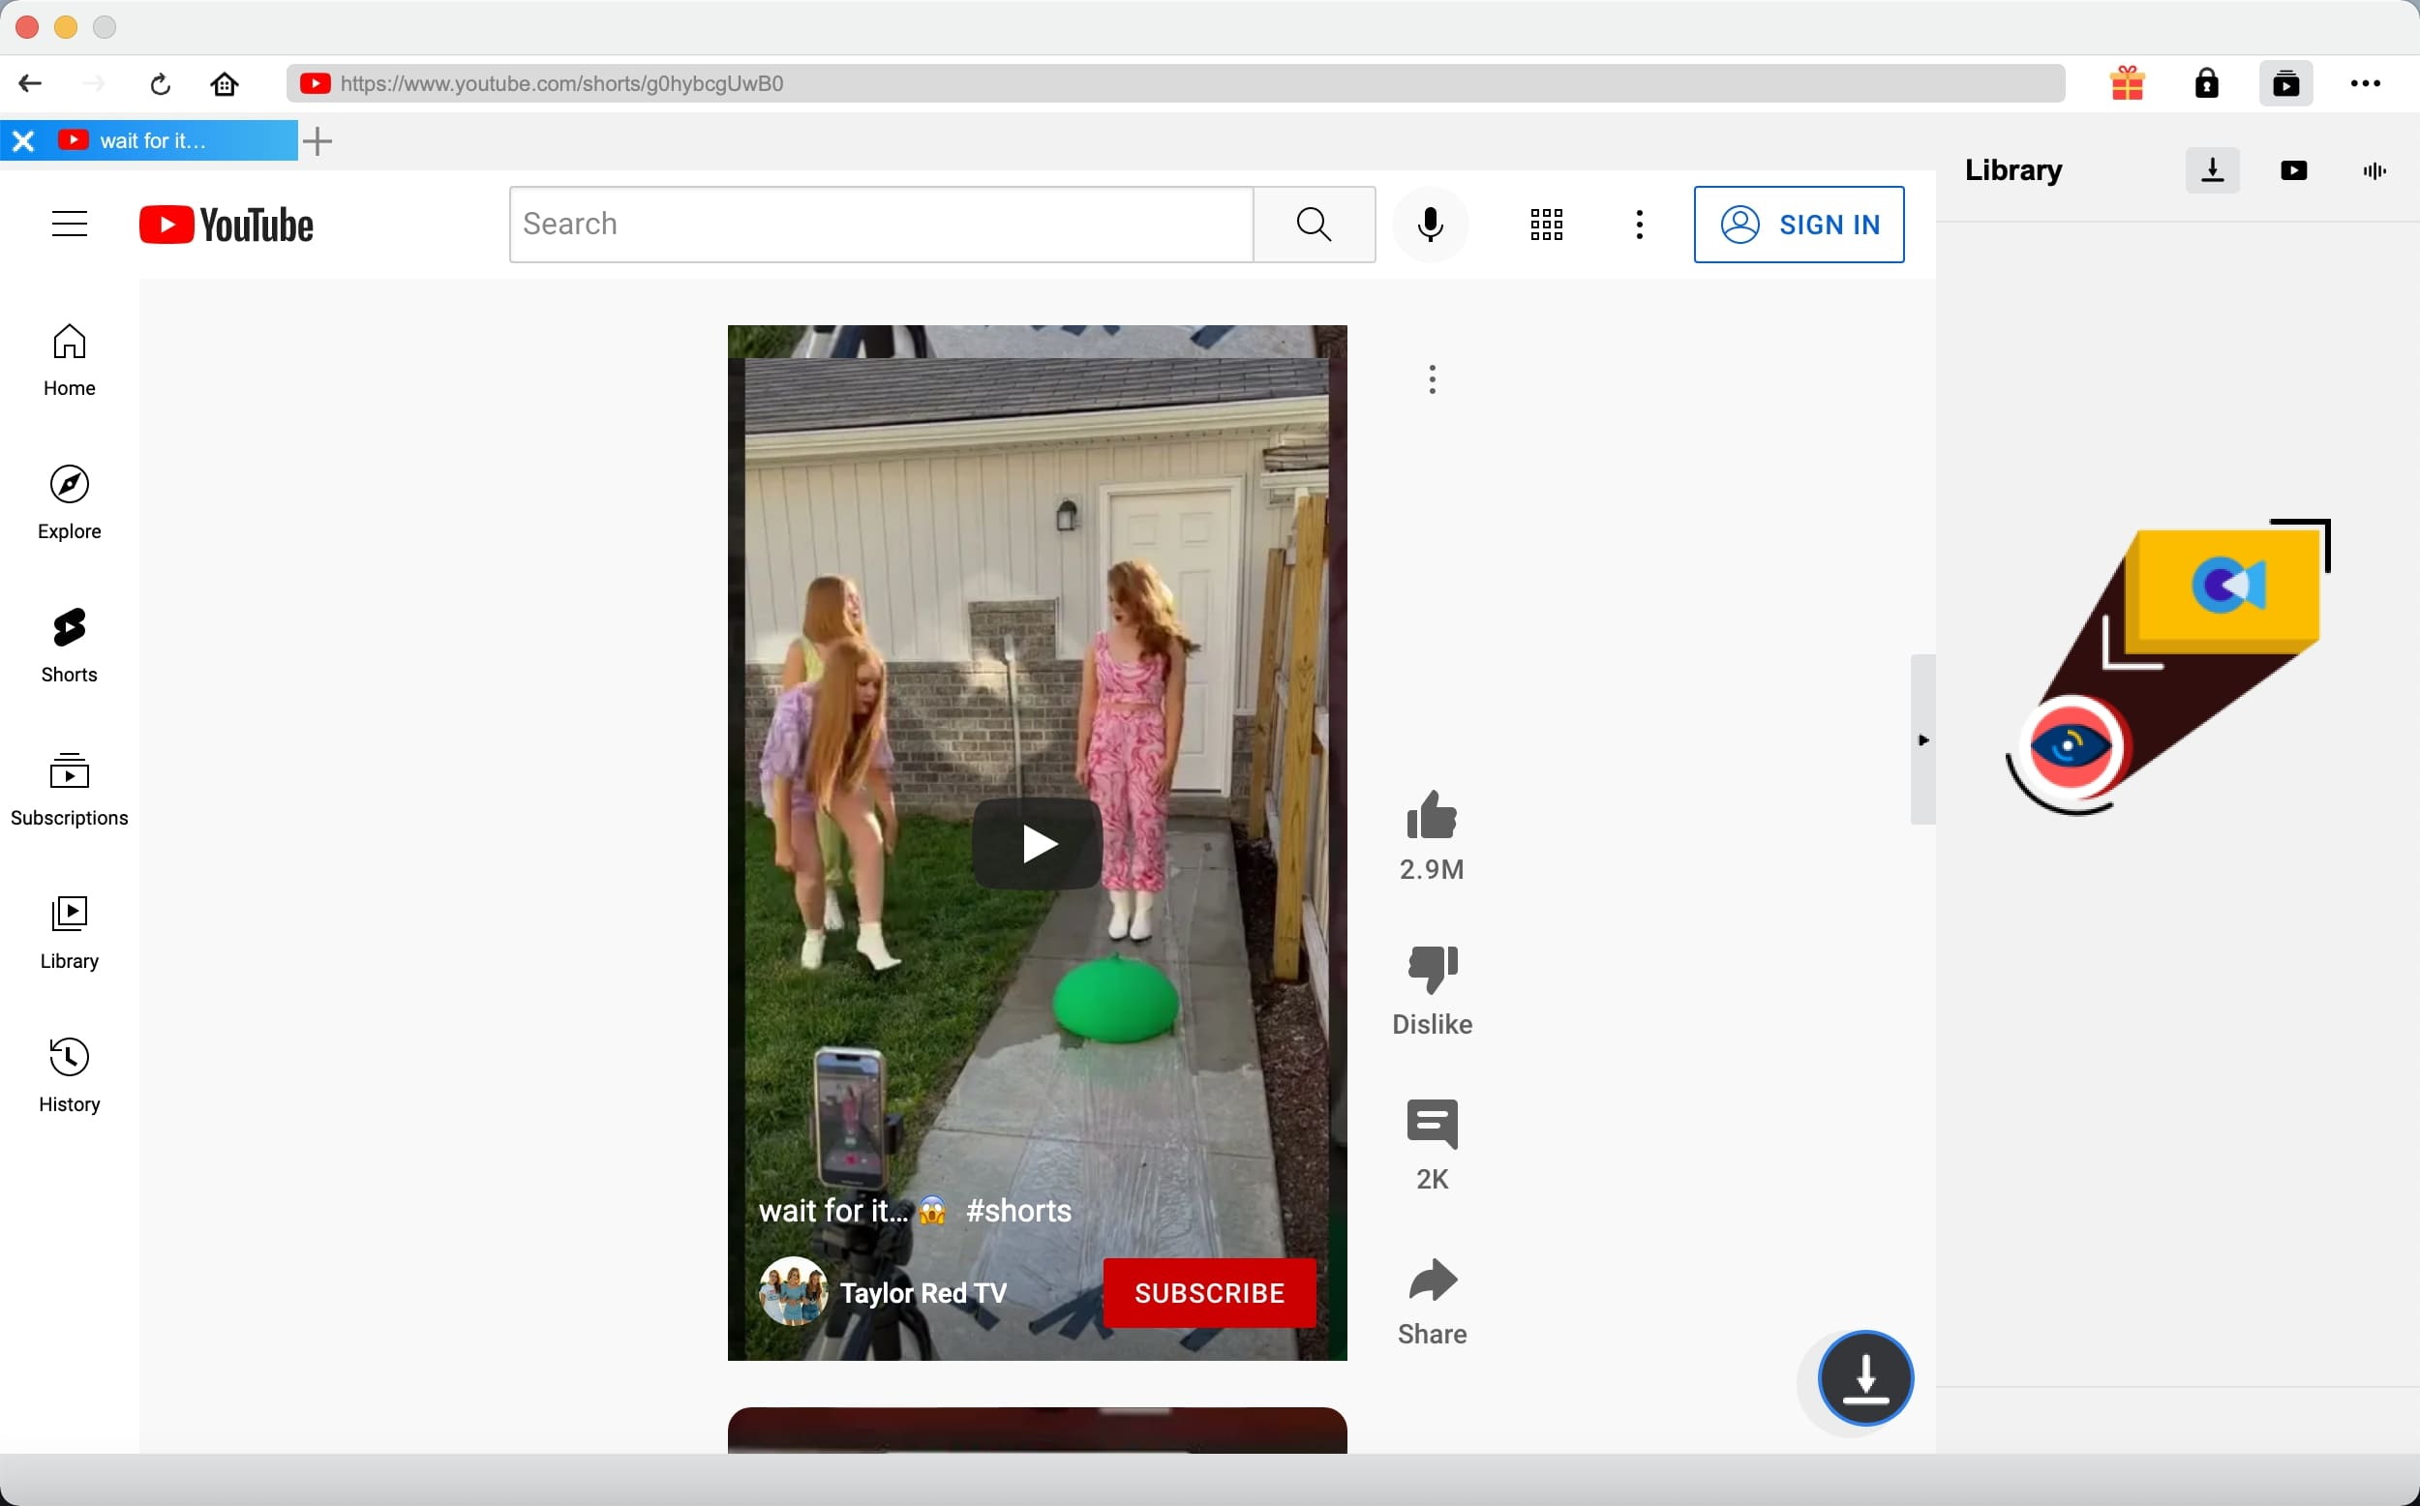The width and height of the screenshot is (2420, 1506).
Task: Switch to Library video tab
Action: coord(2292,170)
